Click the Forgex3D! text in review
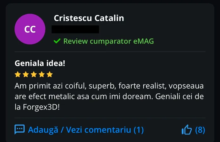Viewport: 220px width, 142px height. click(41, 107)
